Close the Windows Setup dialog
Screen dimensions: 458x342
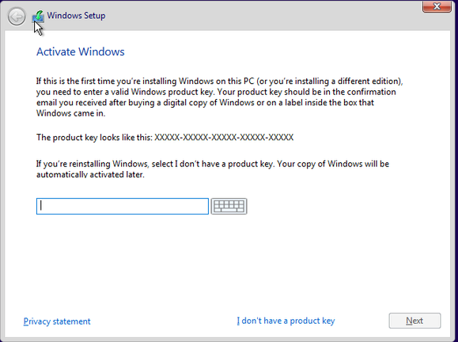pos(437,6)
